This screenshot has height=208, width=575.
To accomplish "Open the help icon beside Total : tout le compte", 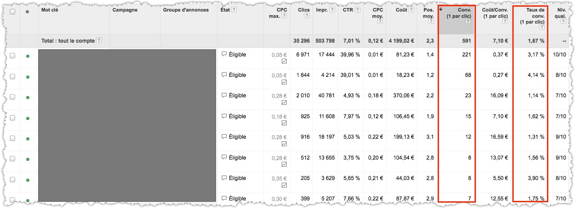I will click(99, 40).
